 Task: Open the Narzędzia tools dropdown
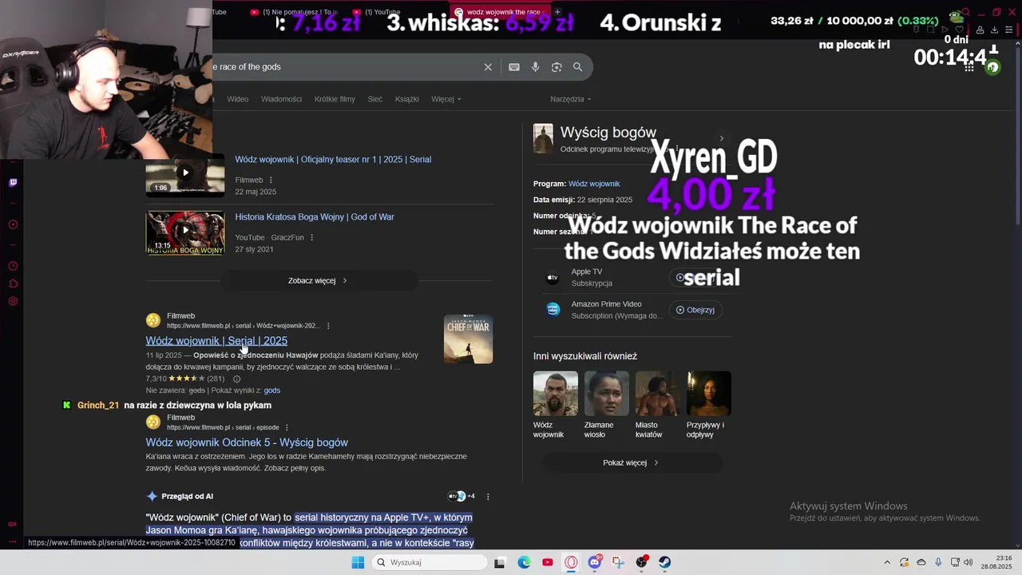click(570, 99)
